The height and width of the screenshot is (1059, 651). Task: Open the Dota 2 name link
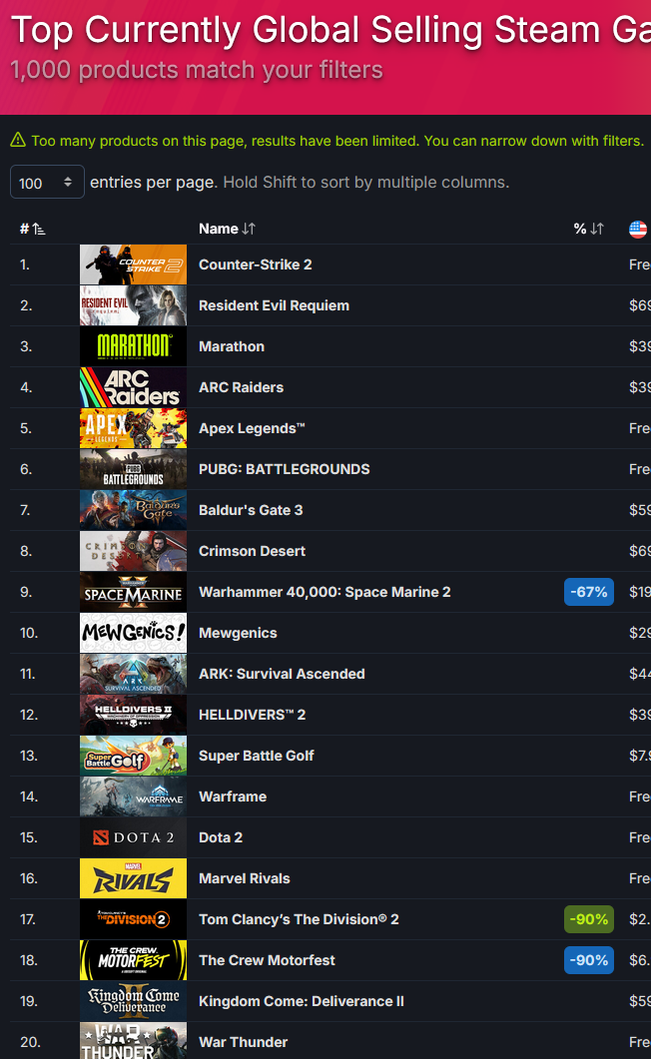[x=221, y=837]
